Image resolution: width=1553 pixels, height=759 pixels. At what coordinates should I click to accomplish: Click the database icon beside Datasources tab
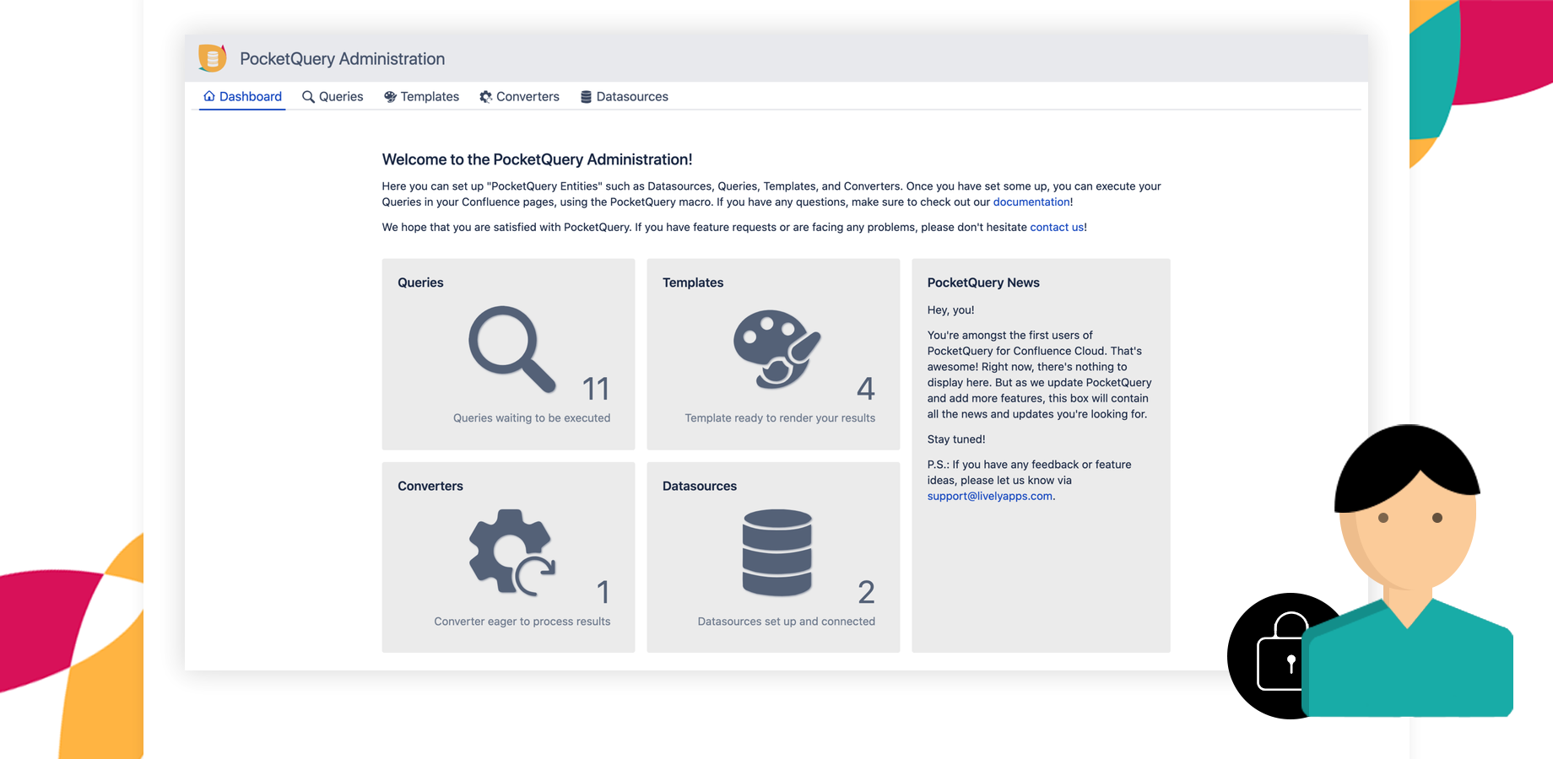click(x=586, y=97)
